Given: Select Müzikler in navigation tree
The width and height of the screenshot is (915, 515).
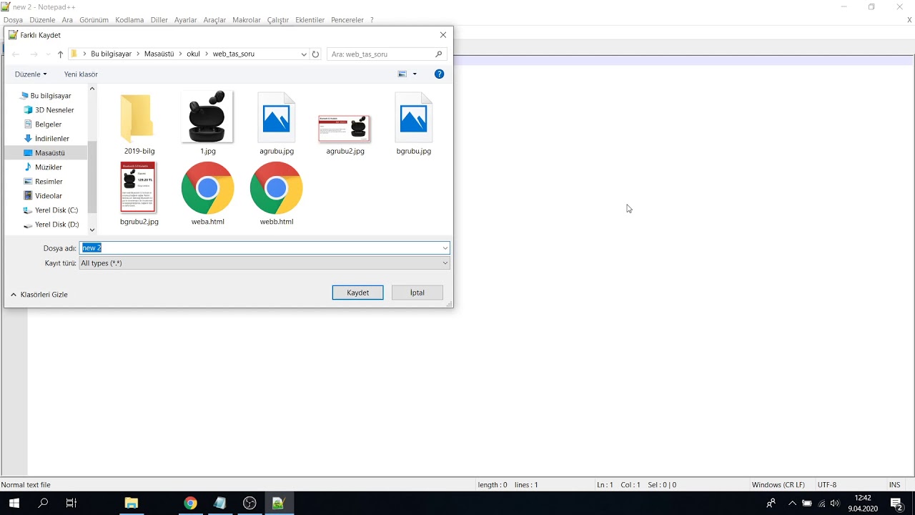Looking at the screenshot, I should coord(48,167).
